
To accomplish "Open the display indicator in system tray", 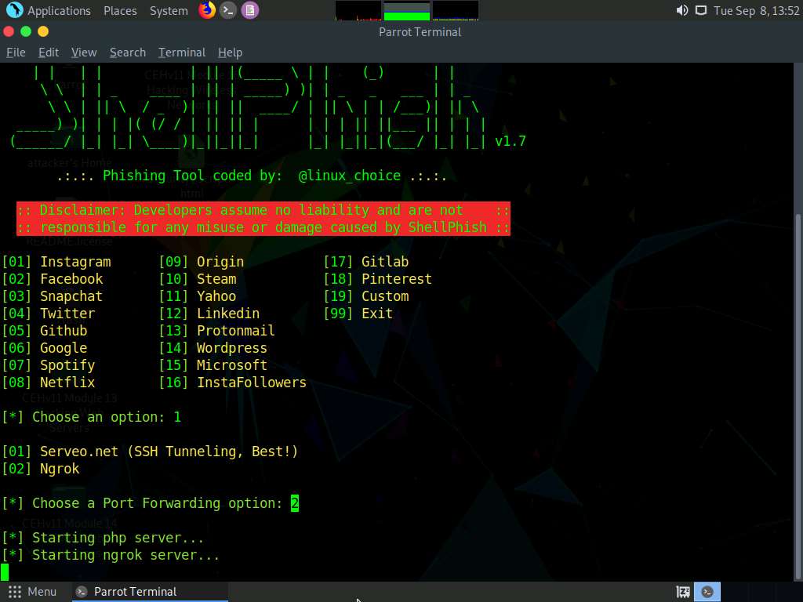I will pyautogui.click(x=700, y=10).
